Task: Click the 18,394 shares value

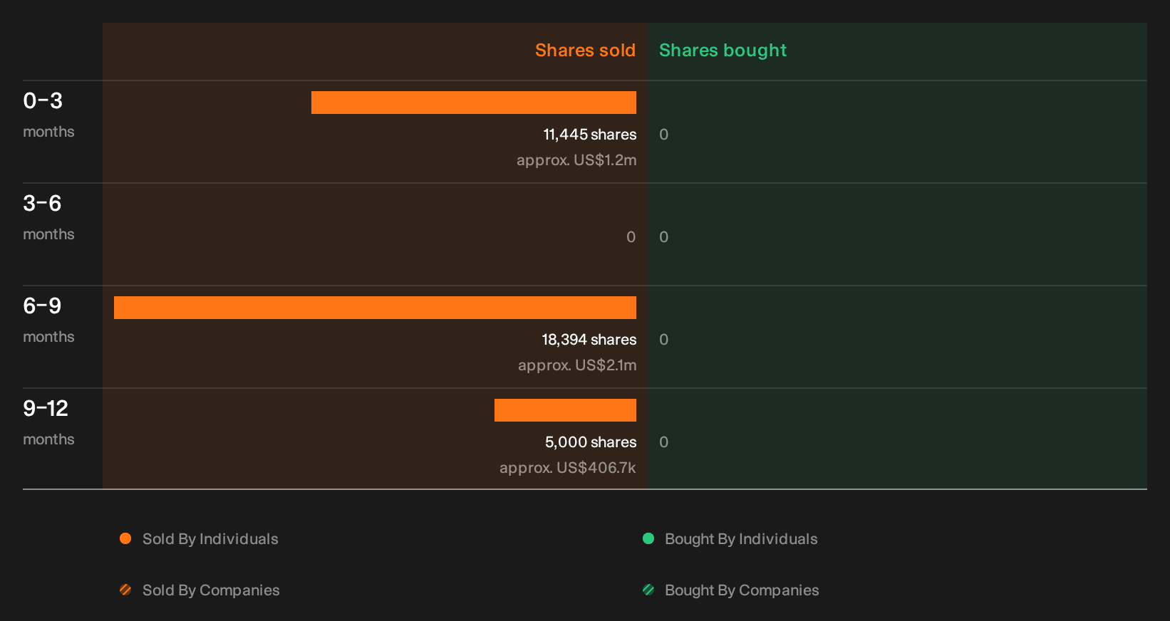Action: coord(589,340)
